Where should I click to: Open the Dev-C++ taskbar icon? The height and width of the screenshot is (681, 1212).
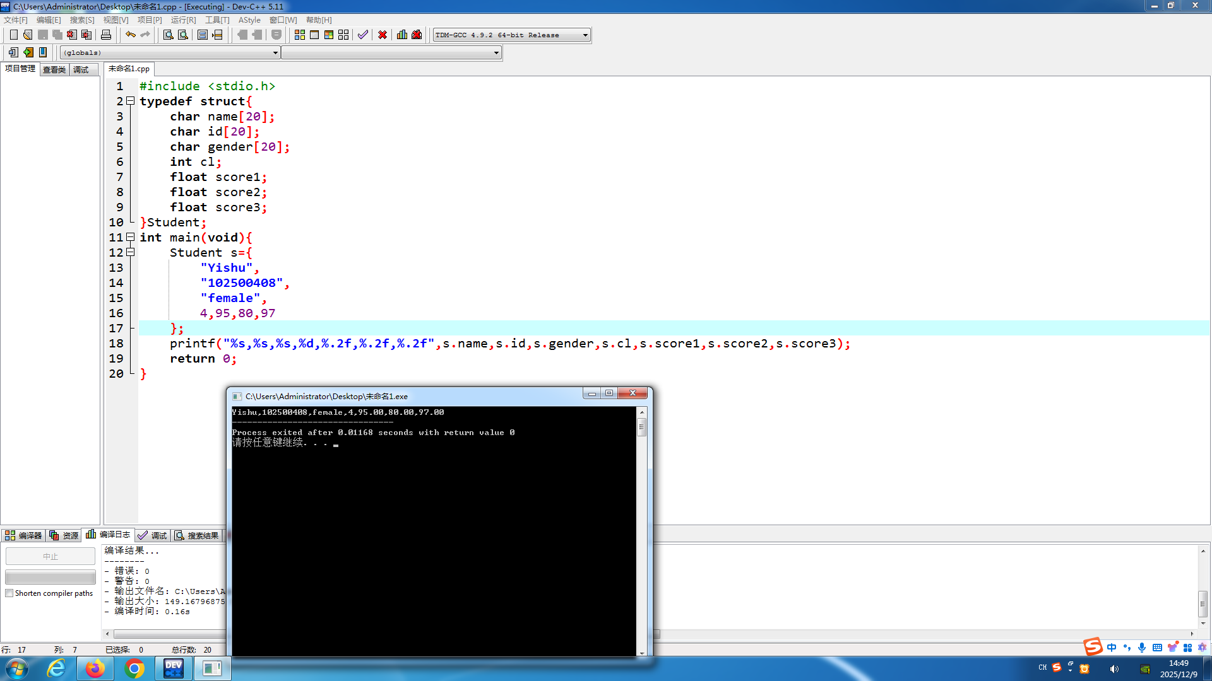point(173,668)
